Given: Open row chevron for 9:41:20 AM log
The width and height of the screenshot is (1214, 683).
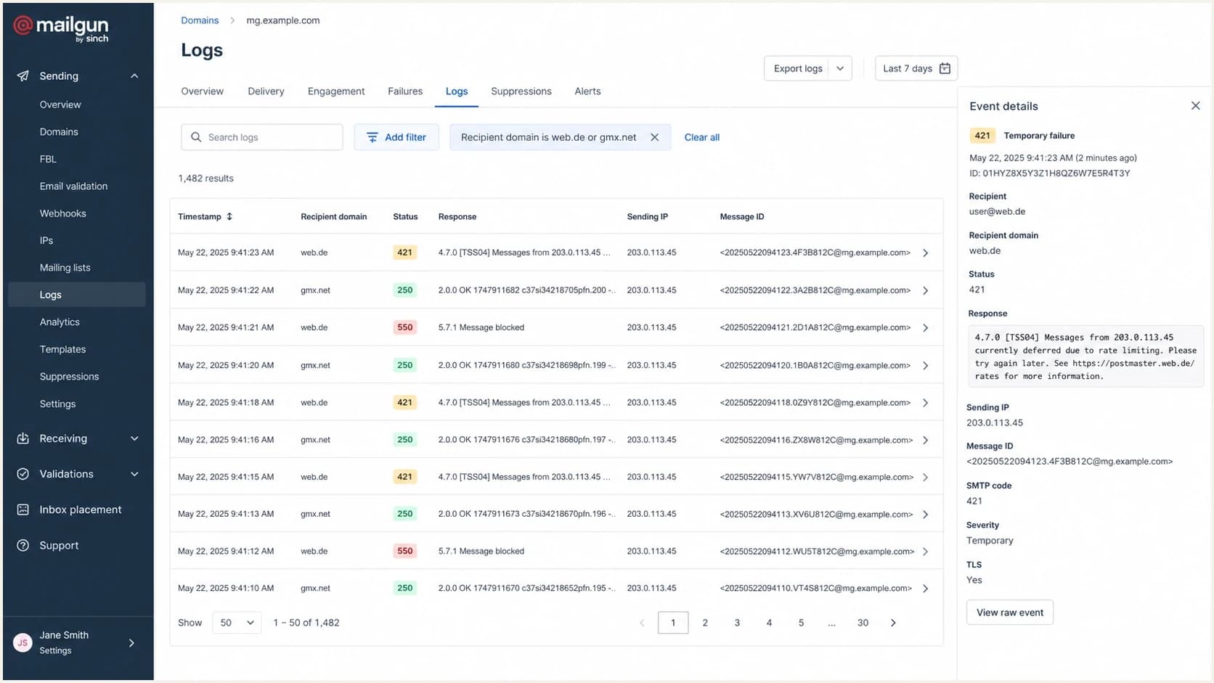Looking at the screenshot, I should (x=926, y=366).
